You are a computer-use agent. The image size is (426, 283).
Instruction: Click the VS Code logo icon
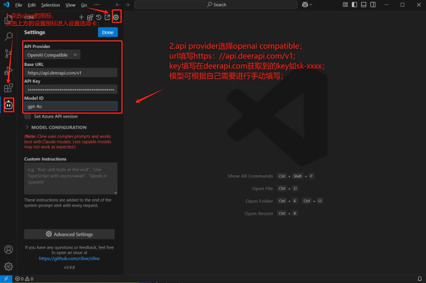[6, 4]
